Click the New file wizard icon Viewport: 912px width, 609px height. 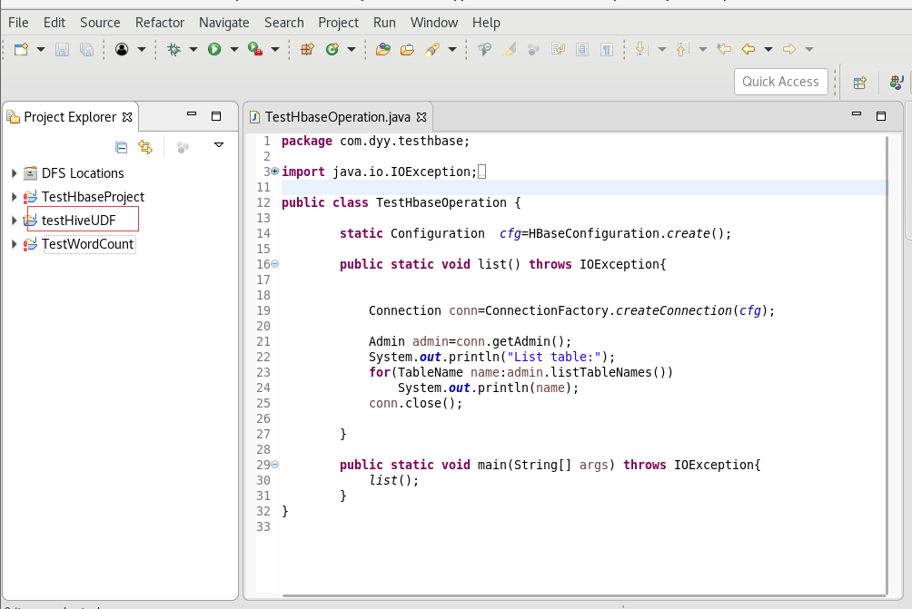click(21, 49)
